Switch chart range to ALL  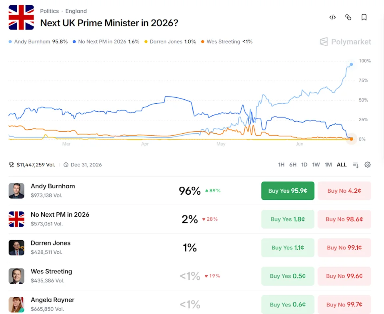(342, 165)
